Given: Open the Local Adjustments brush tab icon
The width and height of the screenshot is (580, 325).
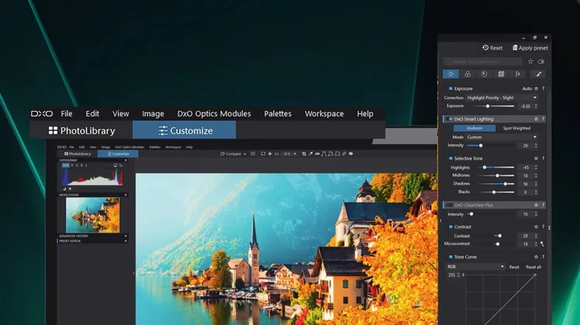Looking at the screenshot, I should point(537,74).
